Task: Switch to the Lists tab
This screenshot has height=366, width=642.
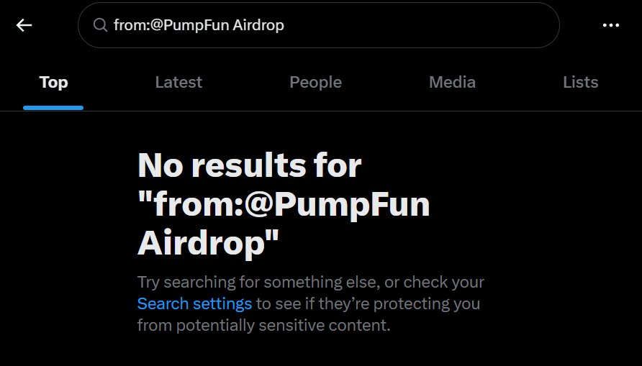Action: click(x=580, y=82)
